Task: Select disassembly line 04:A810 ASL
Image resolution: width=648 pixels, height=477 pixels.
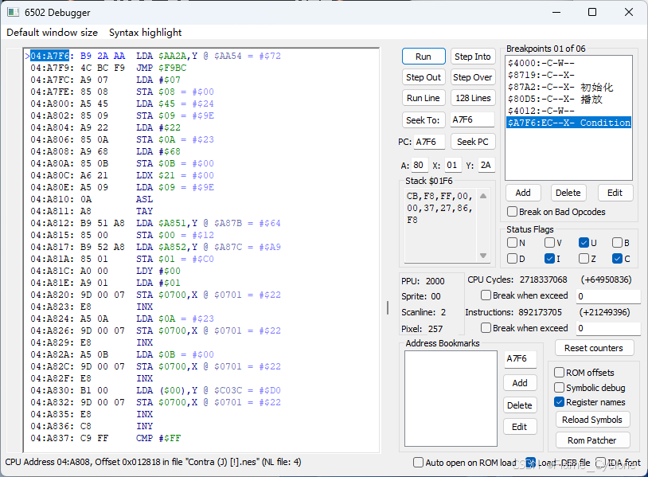Action: (92, 199)
